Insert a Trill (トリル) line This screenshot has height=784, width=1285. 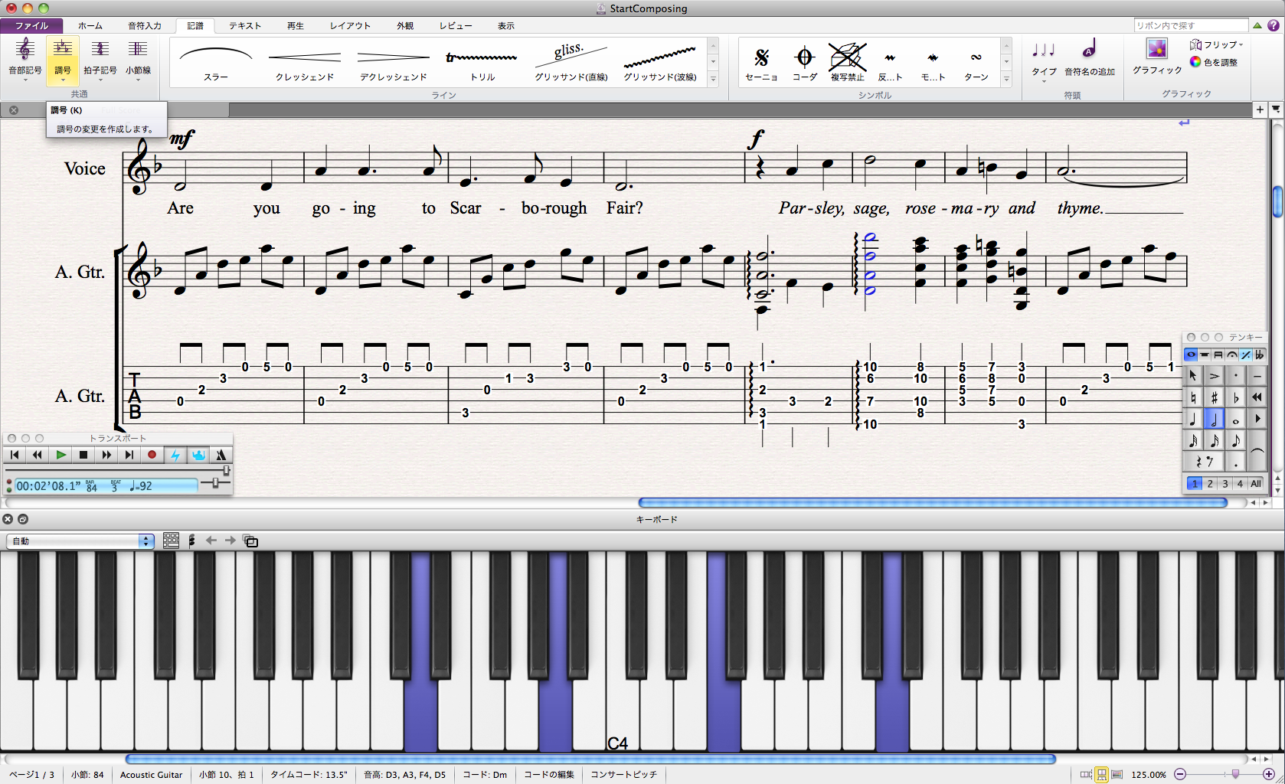point(482,63)
